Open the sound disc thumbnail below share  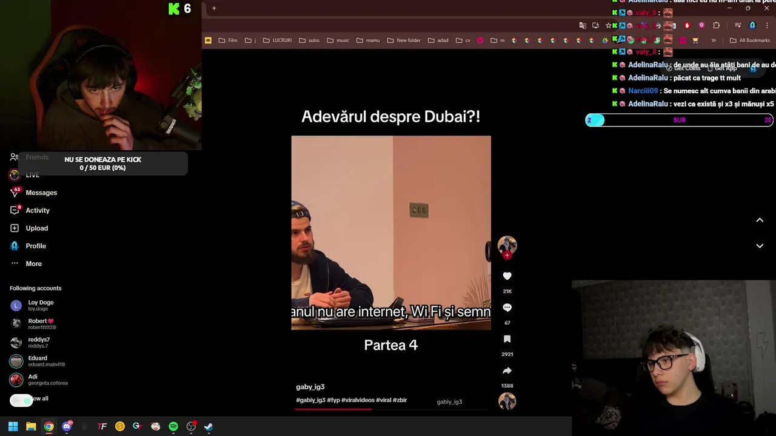(x=507, y=401)
